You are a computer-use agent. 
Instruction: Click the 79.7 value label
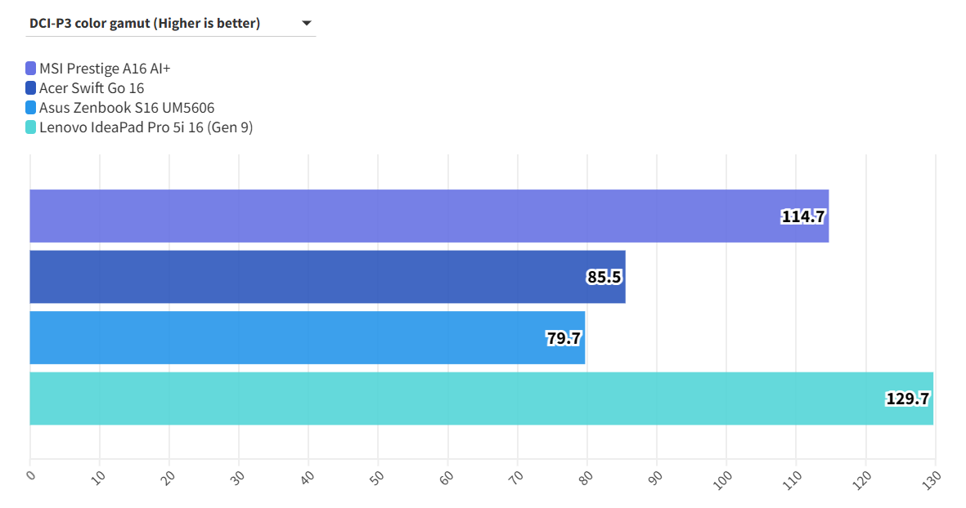(x=564, y=338)
